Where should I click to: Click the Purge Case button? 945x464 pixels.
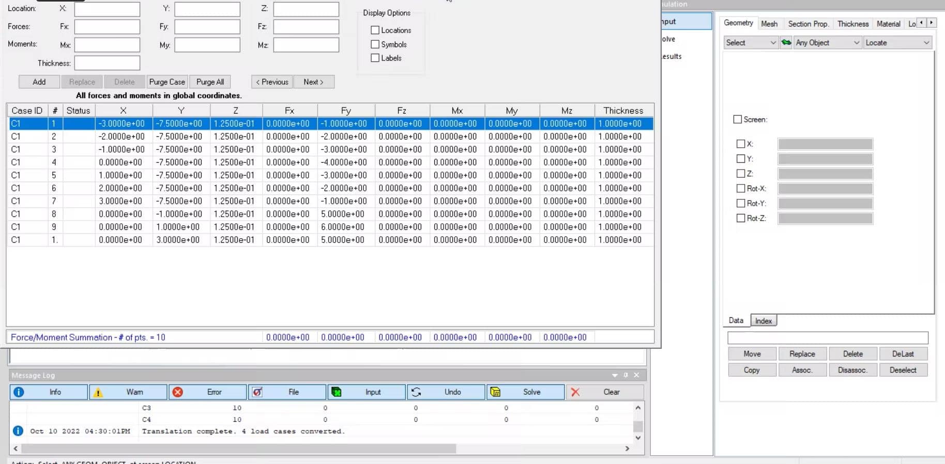(167, 82)
